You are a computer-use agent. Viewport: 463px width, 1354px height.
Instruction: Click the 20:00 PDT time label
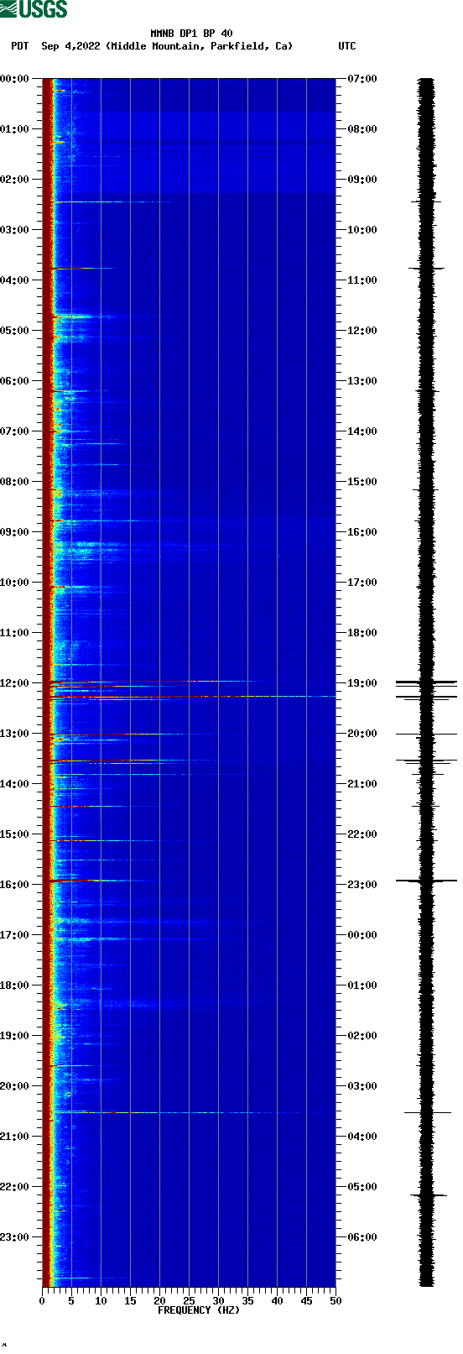pyautogui.click(x=14, y=1086)
